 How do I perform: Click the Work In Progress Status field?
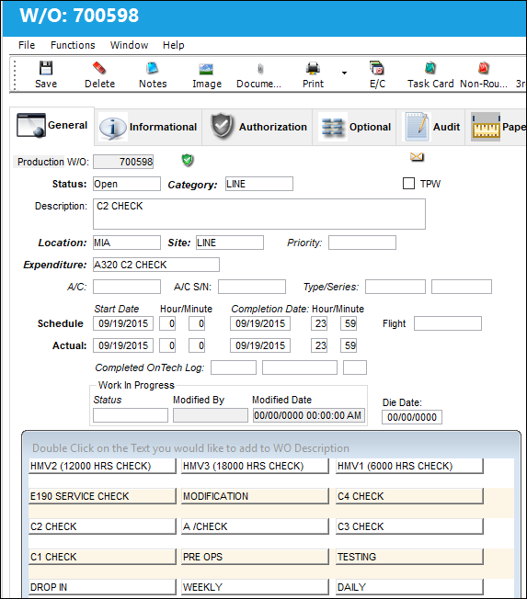tap(131, 415)
